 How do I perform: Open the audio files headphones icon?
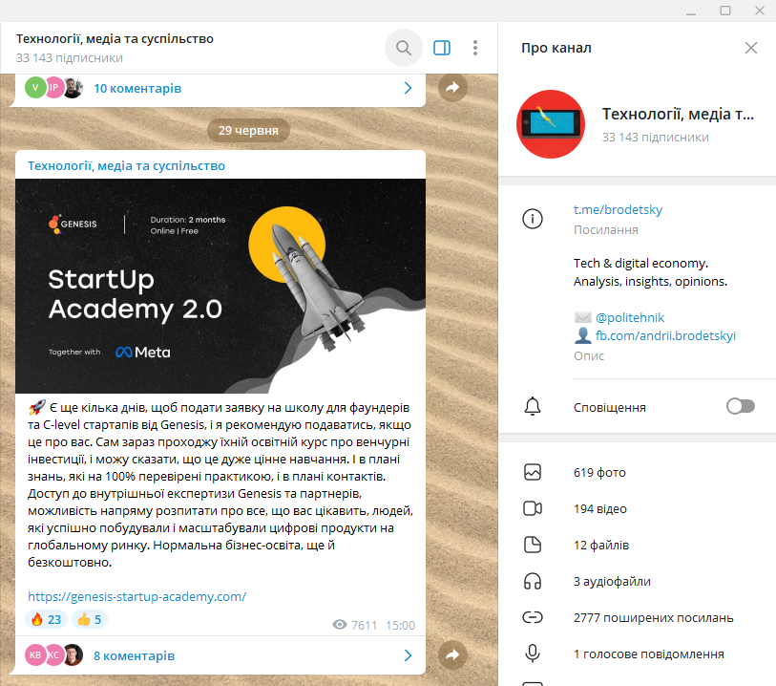point(533,581)
